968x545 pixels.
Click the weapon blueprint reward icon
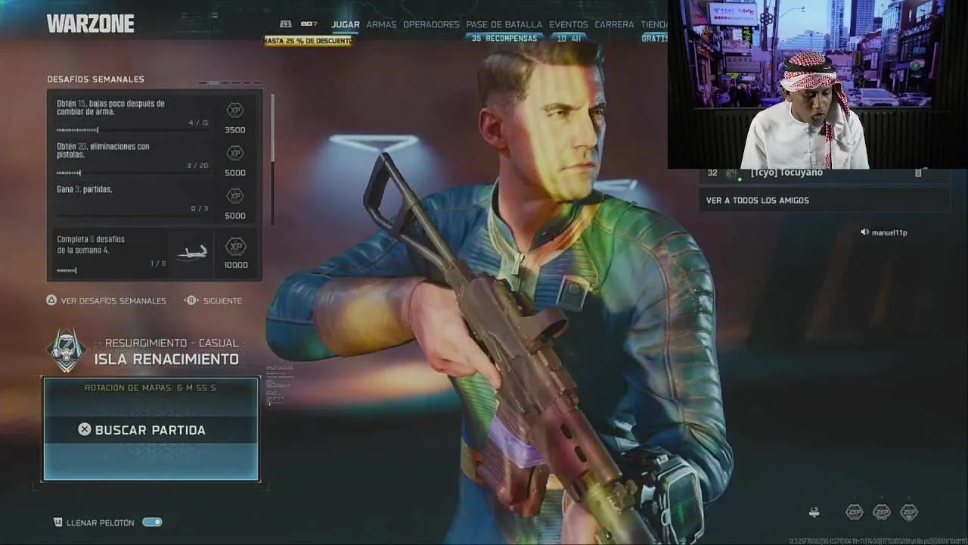point(191,254)
